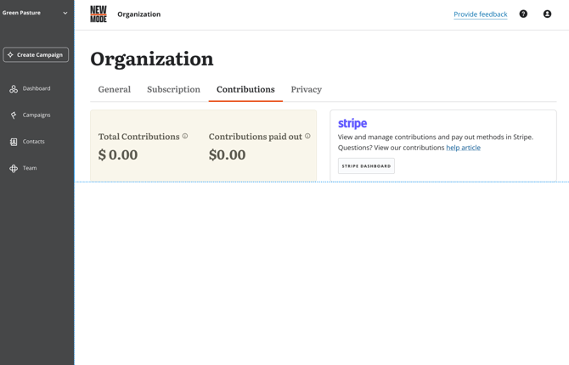Open the contributions help article link
569x365 pixels.
point(463,148)
